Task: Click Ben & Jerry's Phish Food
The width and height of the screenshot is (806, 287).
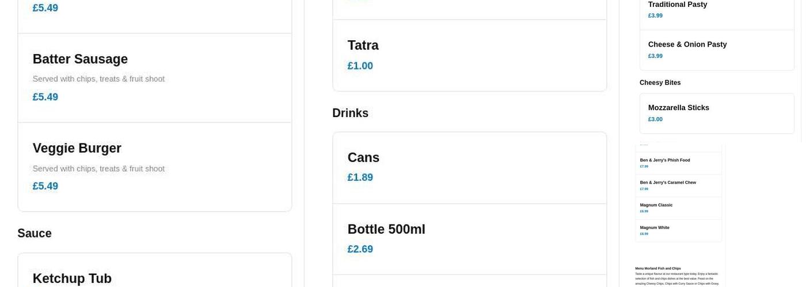Action: (x=664, y=160)
